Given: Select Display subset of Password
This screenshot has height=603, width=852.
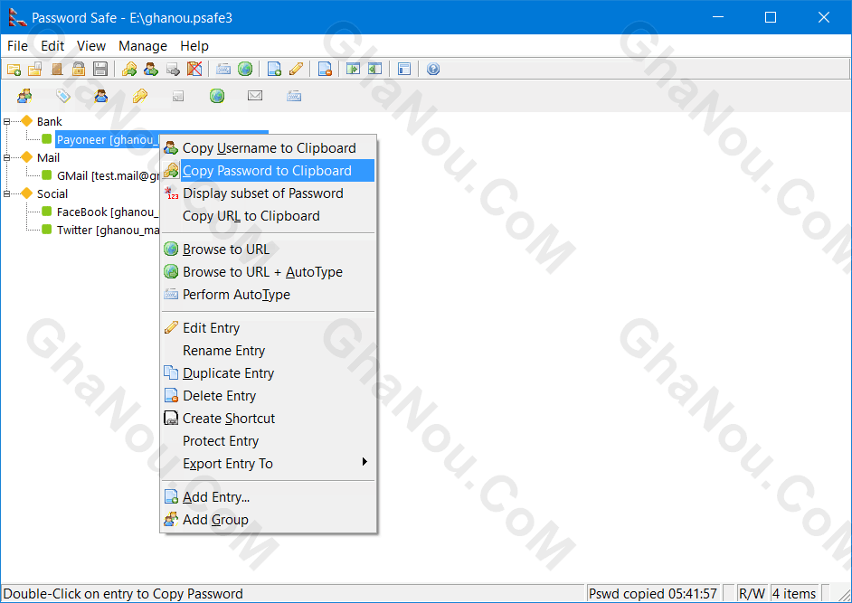Looking at the screenshot, I should (269, 193).
